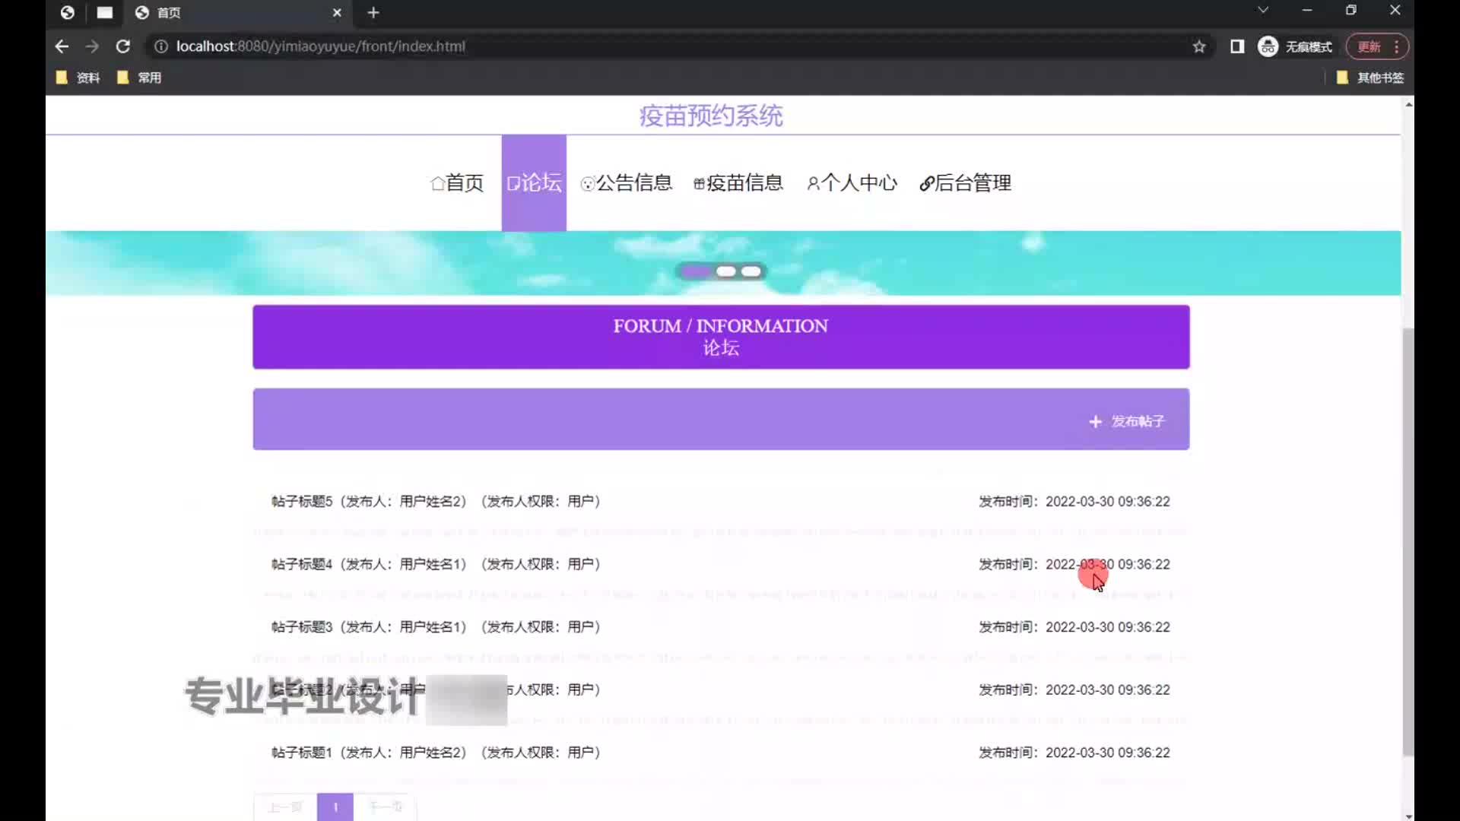Click site info icon in address bar
Screen dimensions: 1460x821
[160, 46]
